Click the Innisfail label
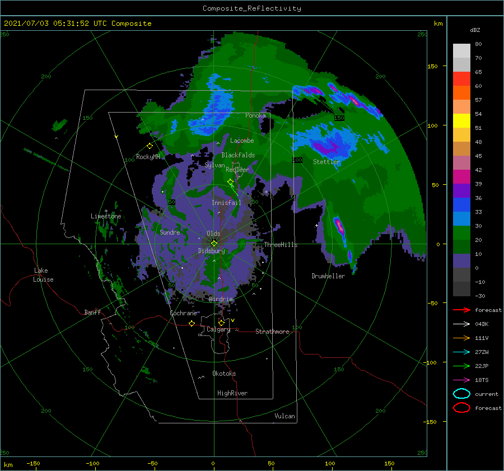Screen dimensions: 504x471 click(226, 203)
